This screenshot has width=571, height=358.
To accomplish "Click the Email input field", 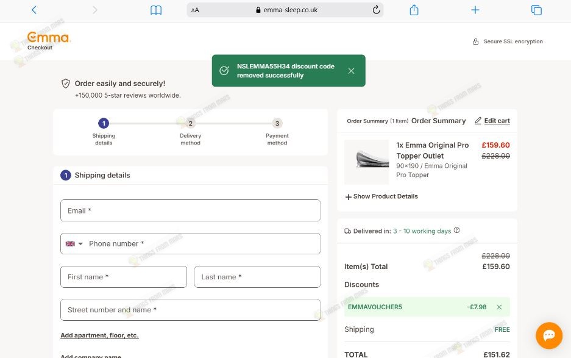I will tap(191, 210).
